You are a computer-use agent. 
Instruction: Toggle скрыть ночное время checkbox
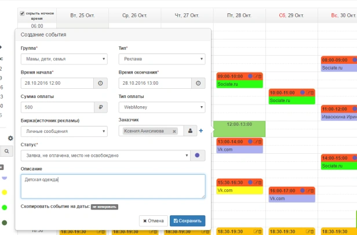pos(22,13)
